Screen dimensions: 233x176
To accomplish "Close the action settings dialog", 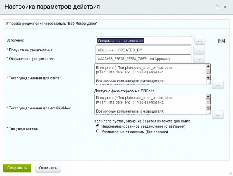I will 226,6.
